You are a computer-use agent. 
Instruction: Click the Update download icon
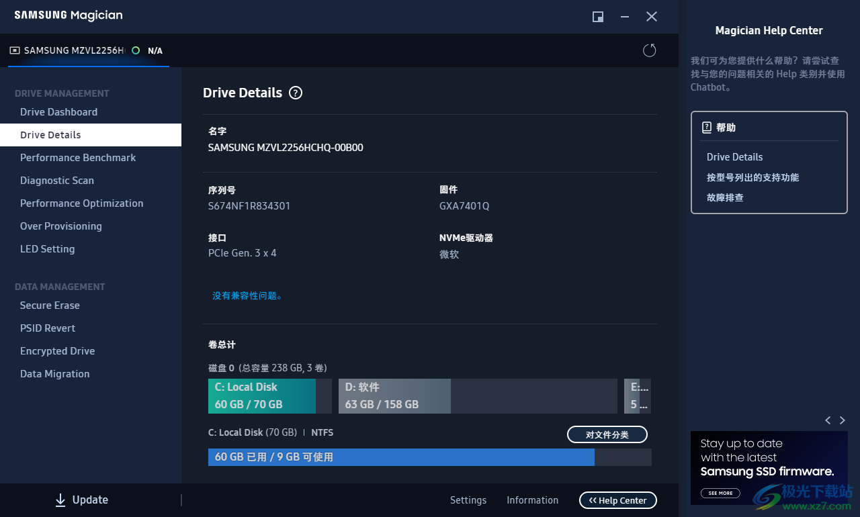(x=60, y=500)
